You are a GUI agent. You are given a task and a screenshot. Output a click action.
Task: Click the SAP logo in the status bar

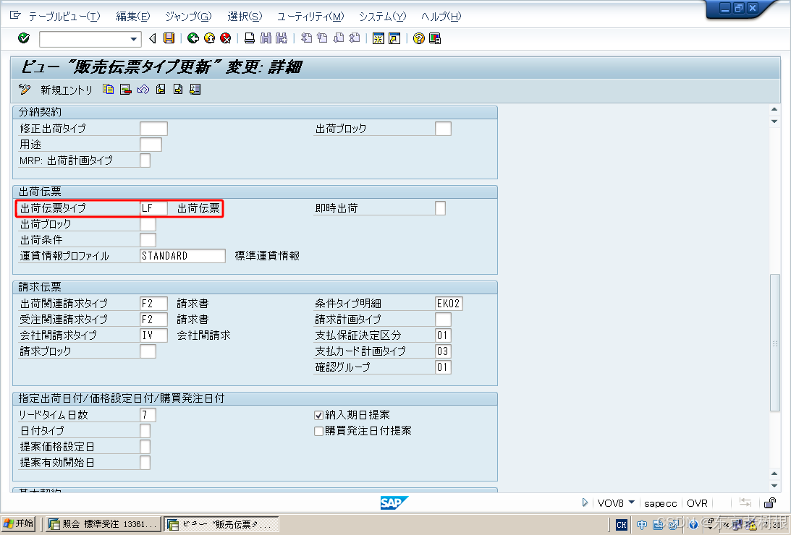[394, 502]
